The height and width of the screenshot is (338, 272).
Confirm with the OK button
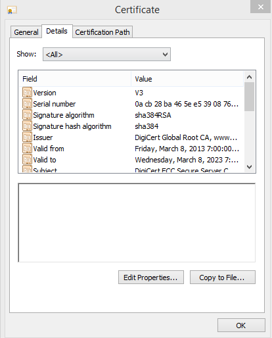click(x=241, y=326)
